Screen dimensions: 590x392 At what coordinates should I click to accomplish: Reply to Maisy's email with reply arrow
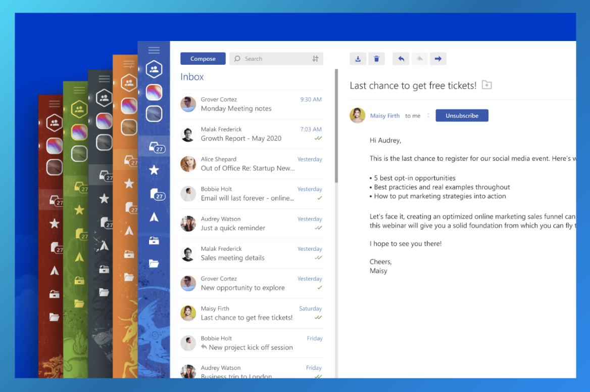pos(401,59)
